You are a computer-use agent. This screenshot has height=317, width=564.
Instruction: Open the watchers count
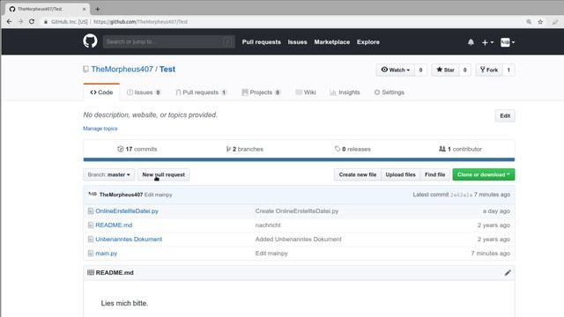tap(420, 70)
